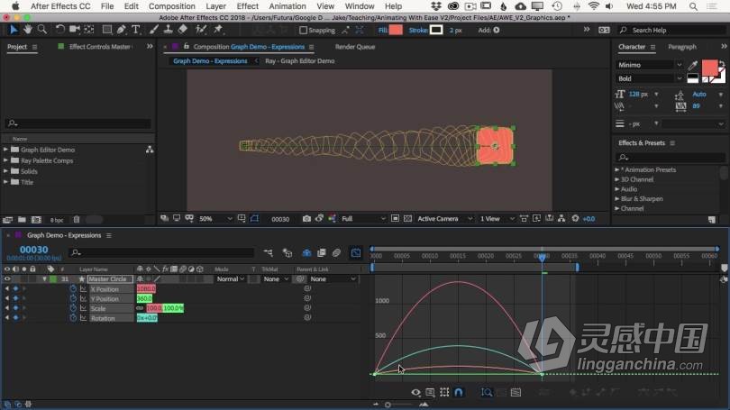Take a snapshot with the camera icon
Image resolution: width=730 pixels, height=410 pixels.
tap(306, 219)
